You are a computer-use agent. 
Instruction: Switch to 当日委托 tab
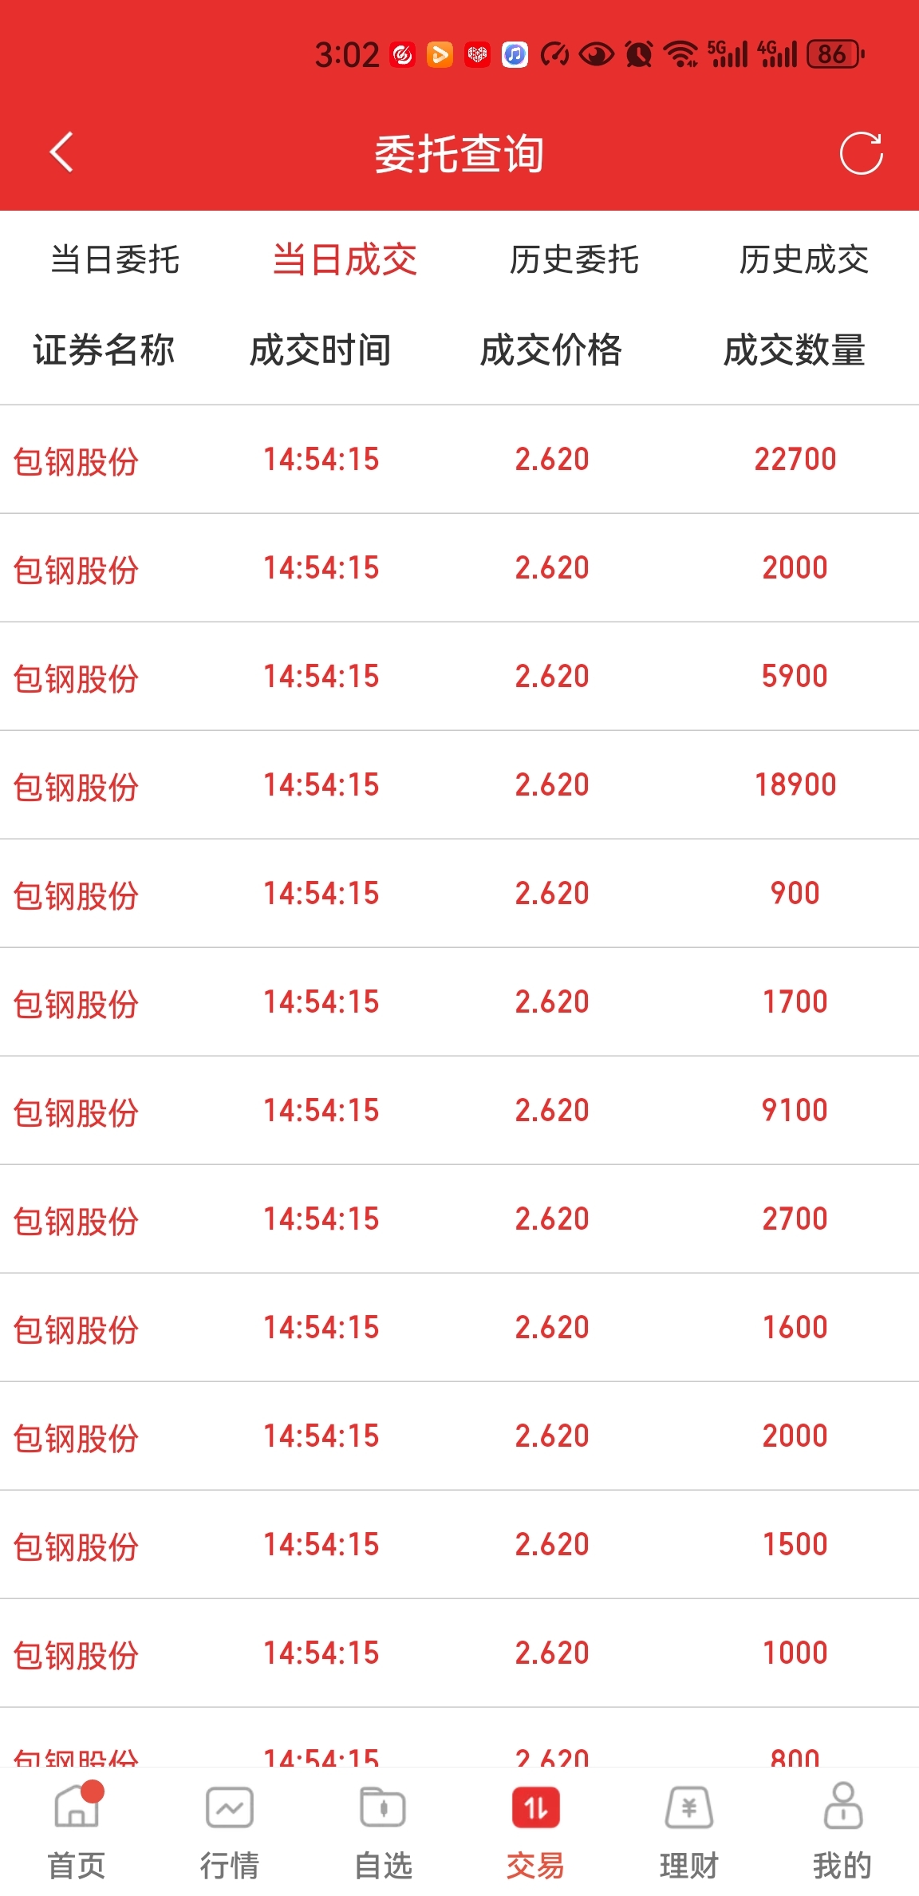coord(115,259)
